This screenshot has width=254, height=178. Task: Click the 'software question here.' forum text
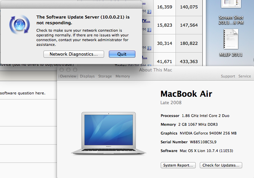coord(23,93)
